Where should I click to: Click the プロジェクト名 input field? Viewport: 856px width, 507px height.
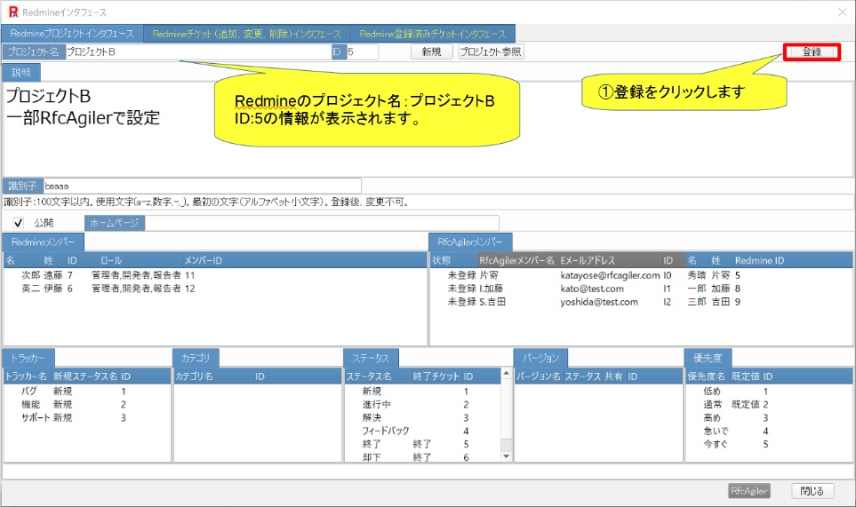click(198, 51)
